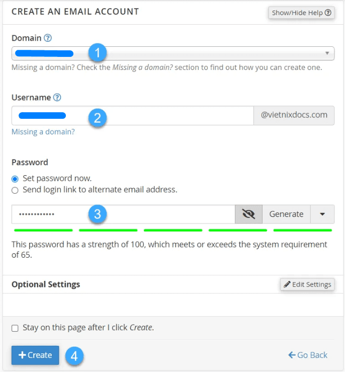This screenshot has height=372, width=345.
Task: Enable 'Stay on this page' checkbox
Action: [15, 328]
